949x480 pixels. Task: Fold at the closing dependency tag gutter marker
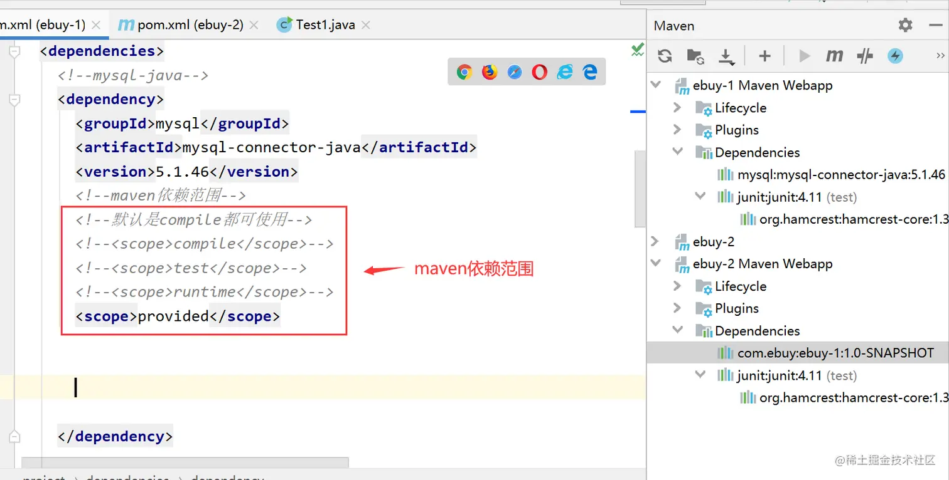tap(15, 436)
